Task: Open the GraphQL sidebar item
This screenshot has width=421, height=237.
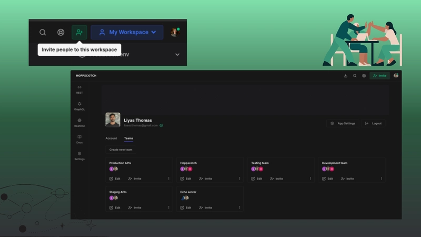Action: tap(79, 106)
